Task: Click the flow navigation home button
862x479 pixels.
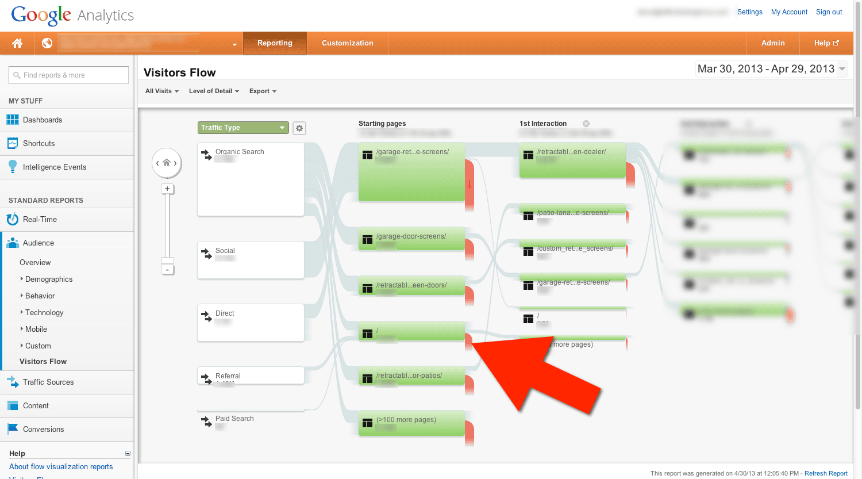Action: pos(167,163)
